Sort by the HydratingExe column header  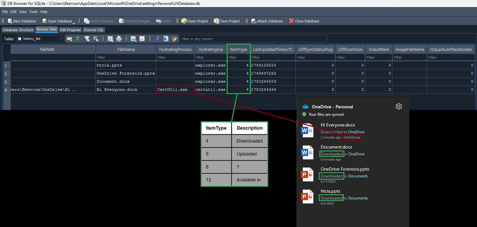tap(210, 49)
